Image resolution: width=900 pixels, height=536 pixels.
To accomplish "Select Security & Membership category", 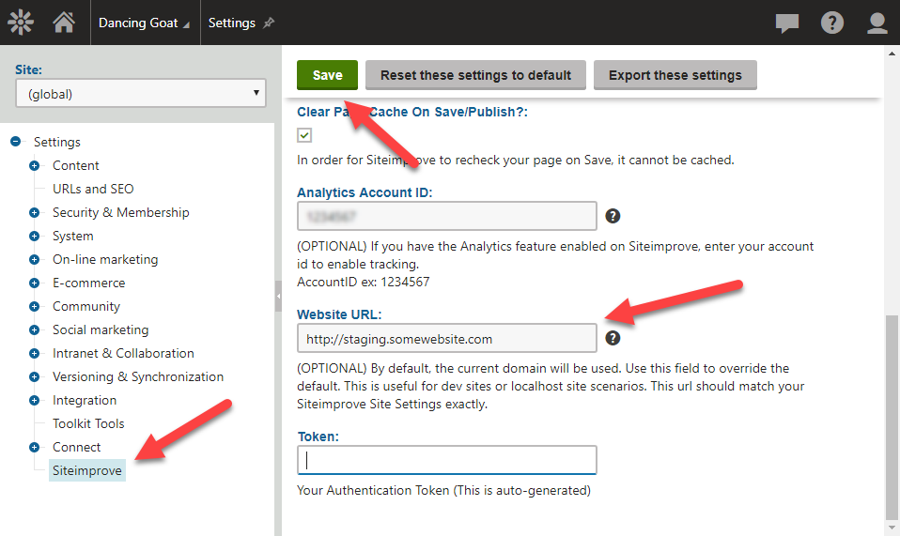I will (x=120, y=212).
